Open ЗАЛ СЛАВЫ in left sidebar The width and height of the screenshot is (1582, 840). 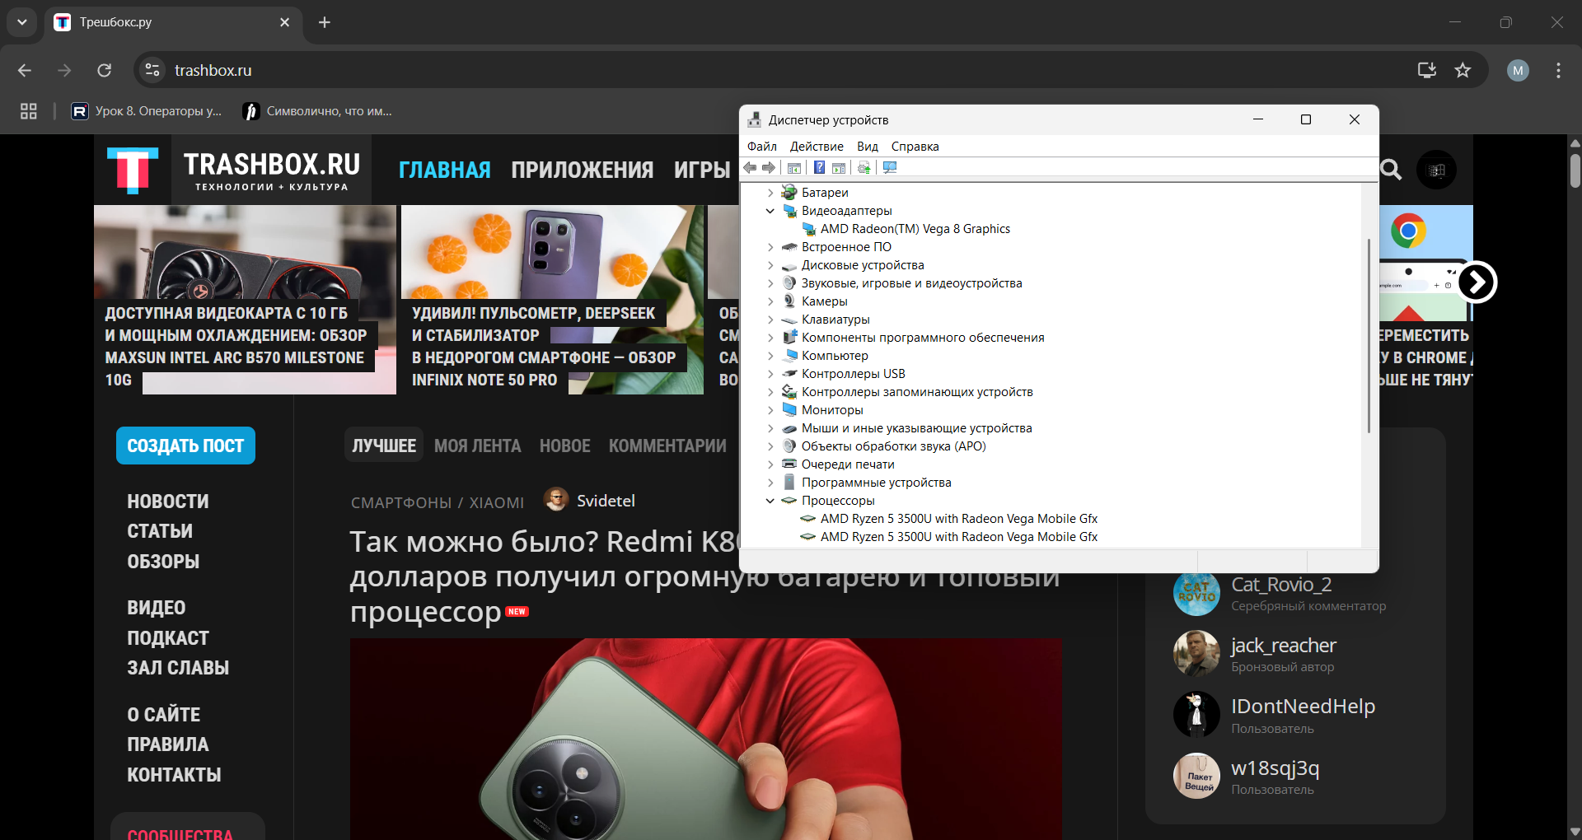point(178,668)
